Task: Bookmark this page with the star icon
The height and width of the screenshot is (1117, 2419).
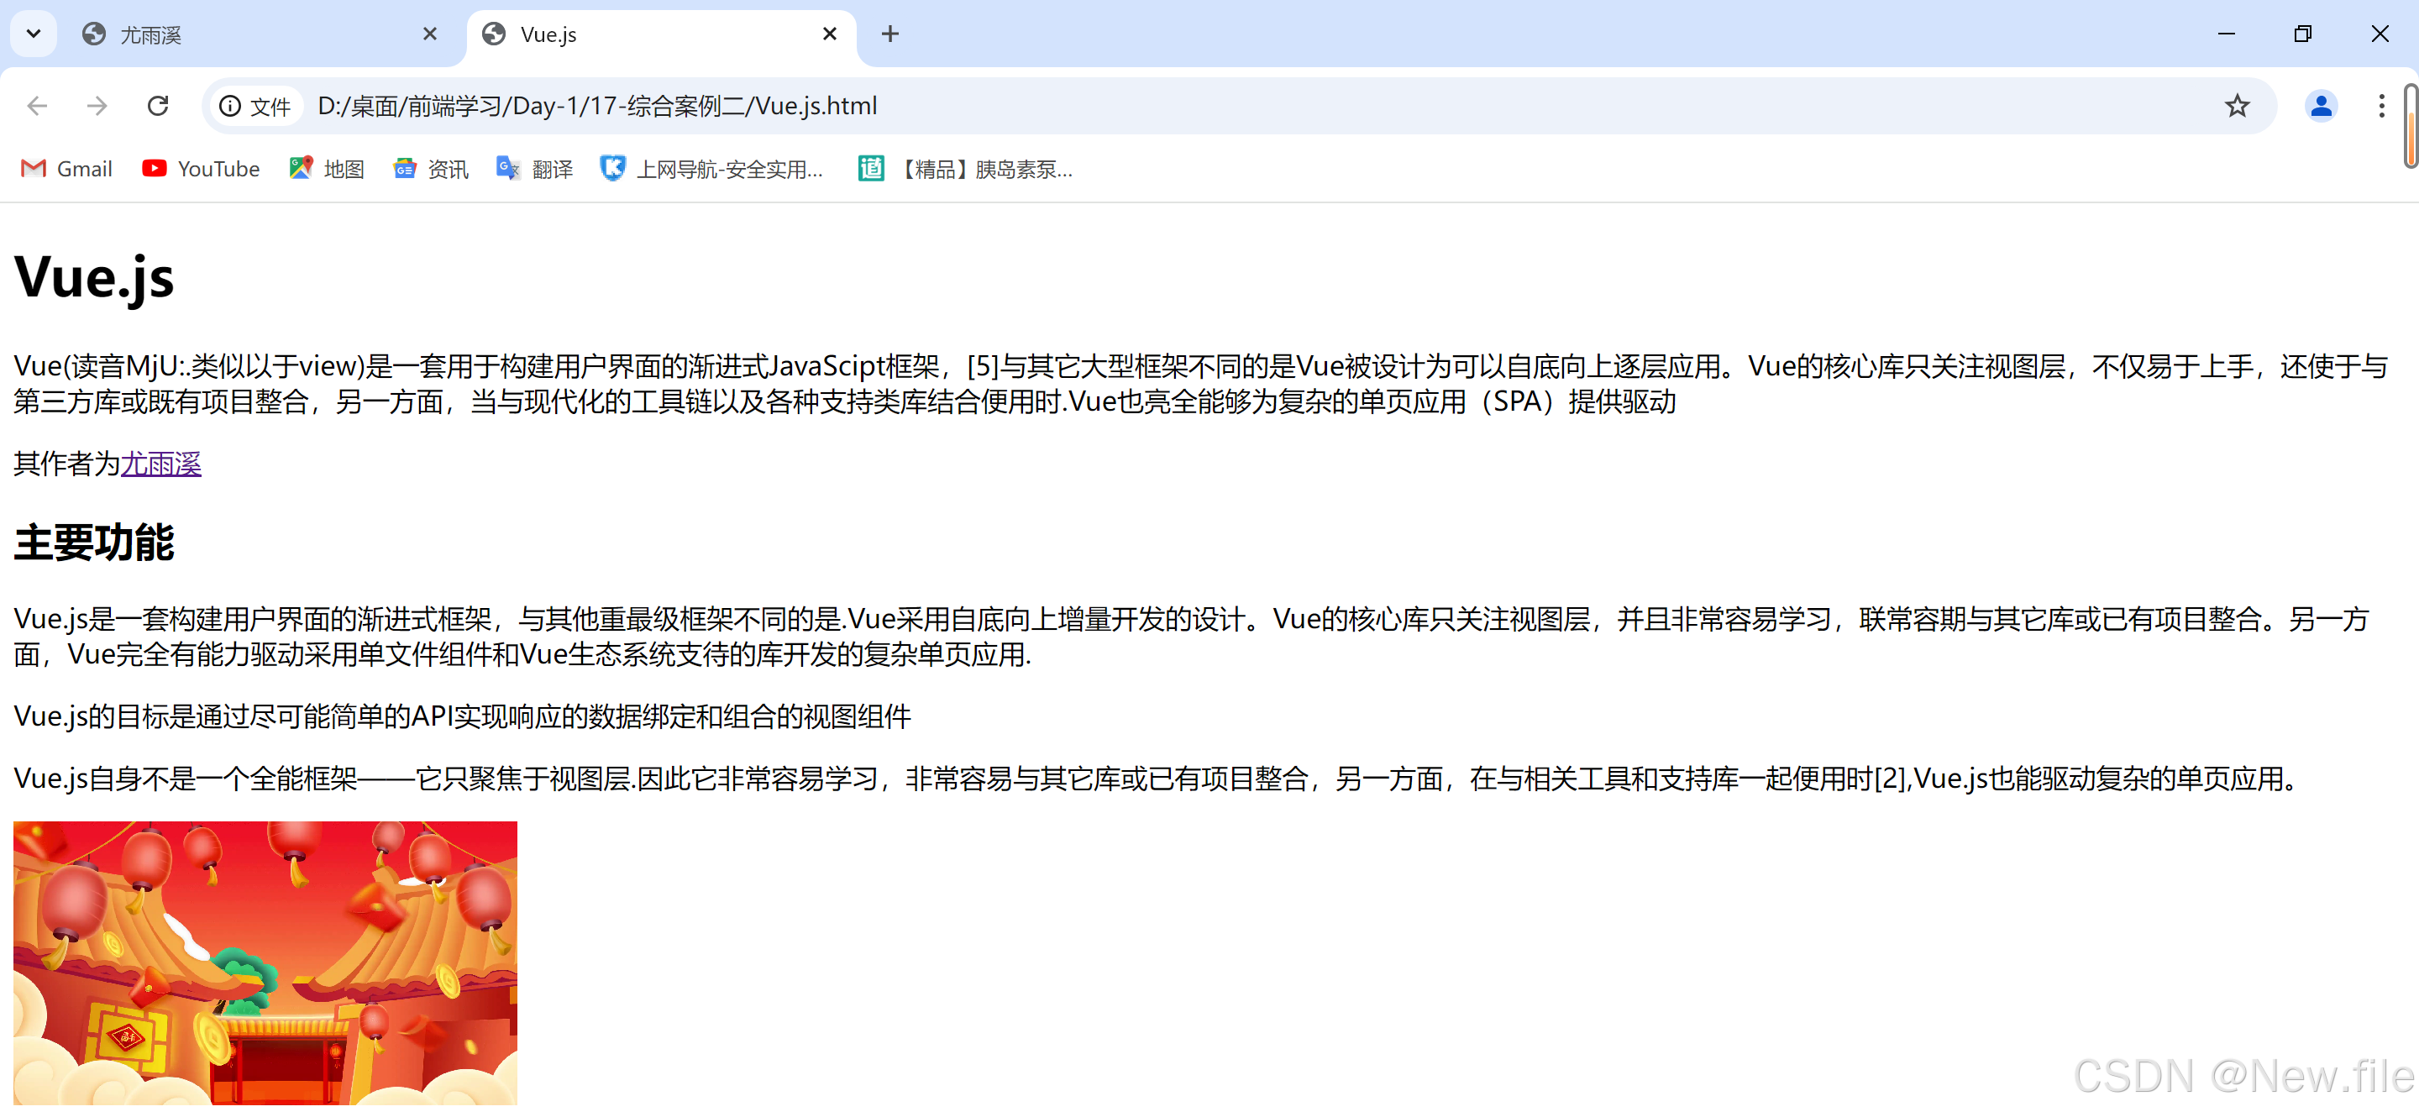Action: point(2237,106)
